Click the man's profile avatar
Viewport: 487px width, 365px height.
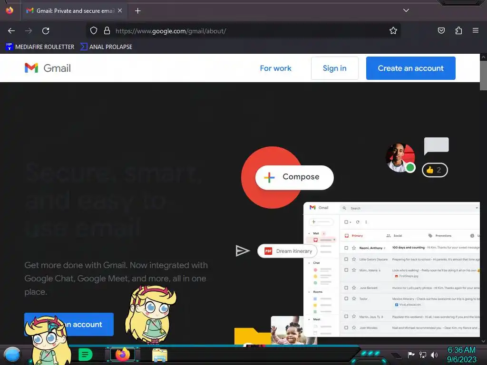pyautogui.click(x=400, y=158)
